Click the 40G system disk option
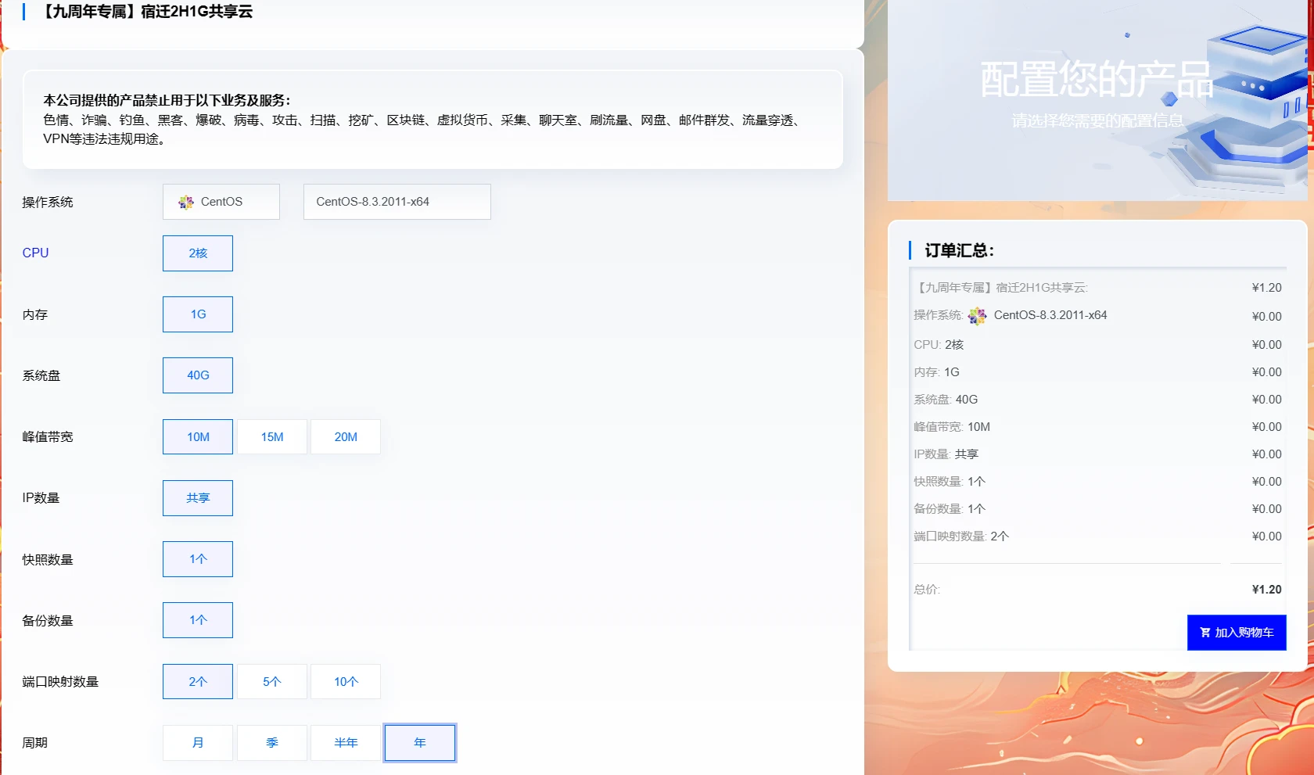This screenshot has height=775, width=1314. point(198,375)
